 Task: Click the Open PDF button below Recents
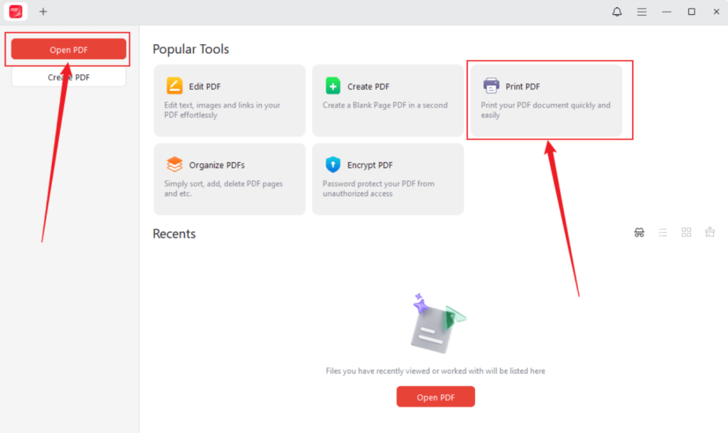pos(435,396)
